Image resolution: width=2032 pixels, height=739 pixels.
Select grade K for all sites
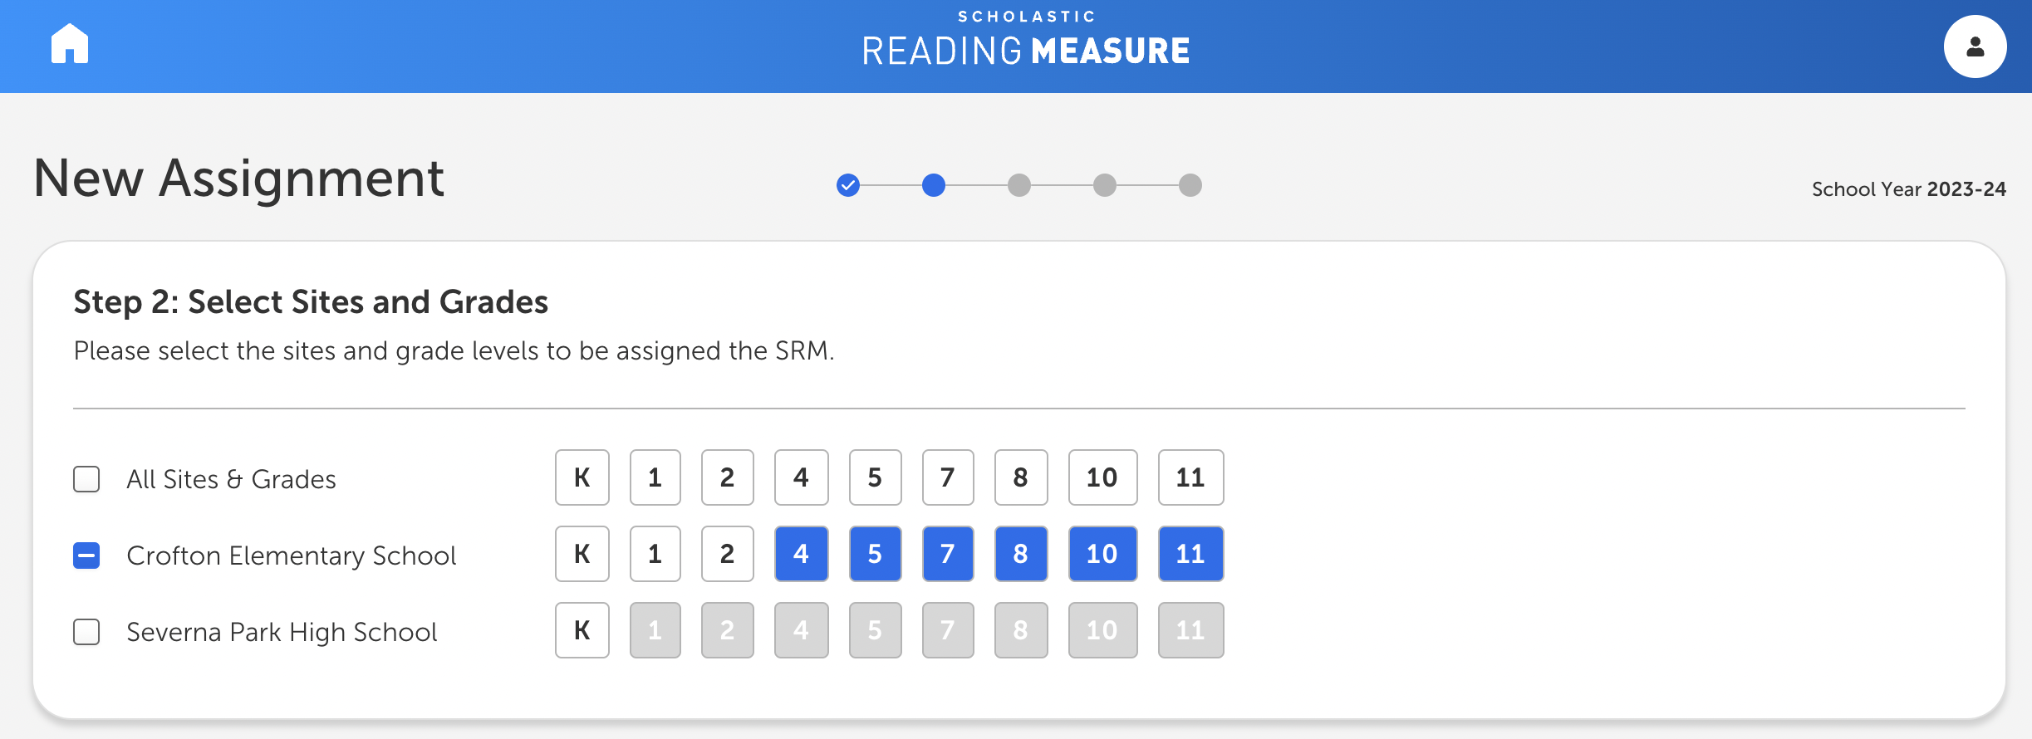click(582, 477)
